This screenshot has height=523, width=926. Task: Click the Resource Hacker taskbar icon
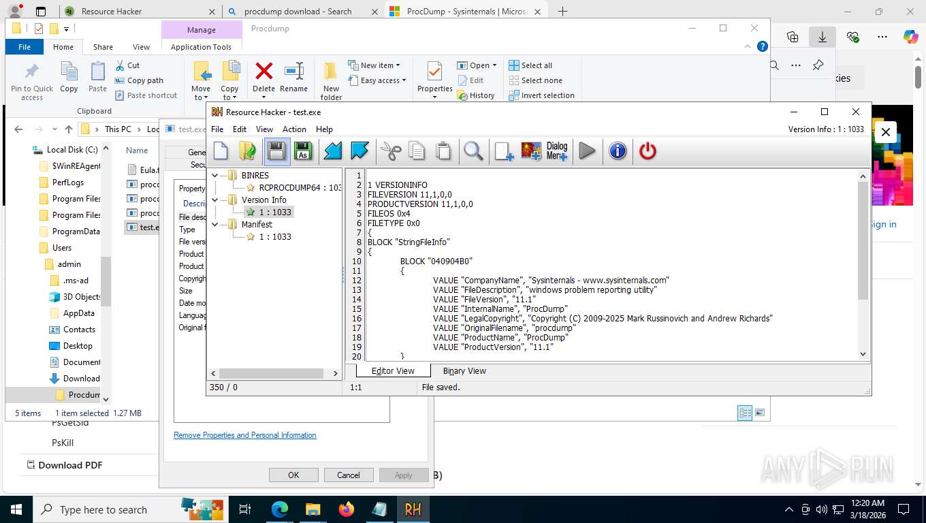pyautogui.click(x=413, y=509)
